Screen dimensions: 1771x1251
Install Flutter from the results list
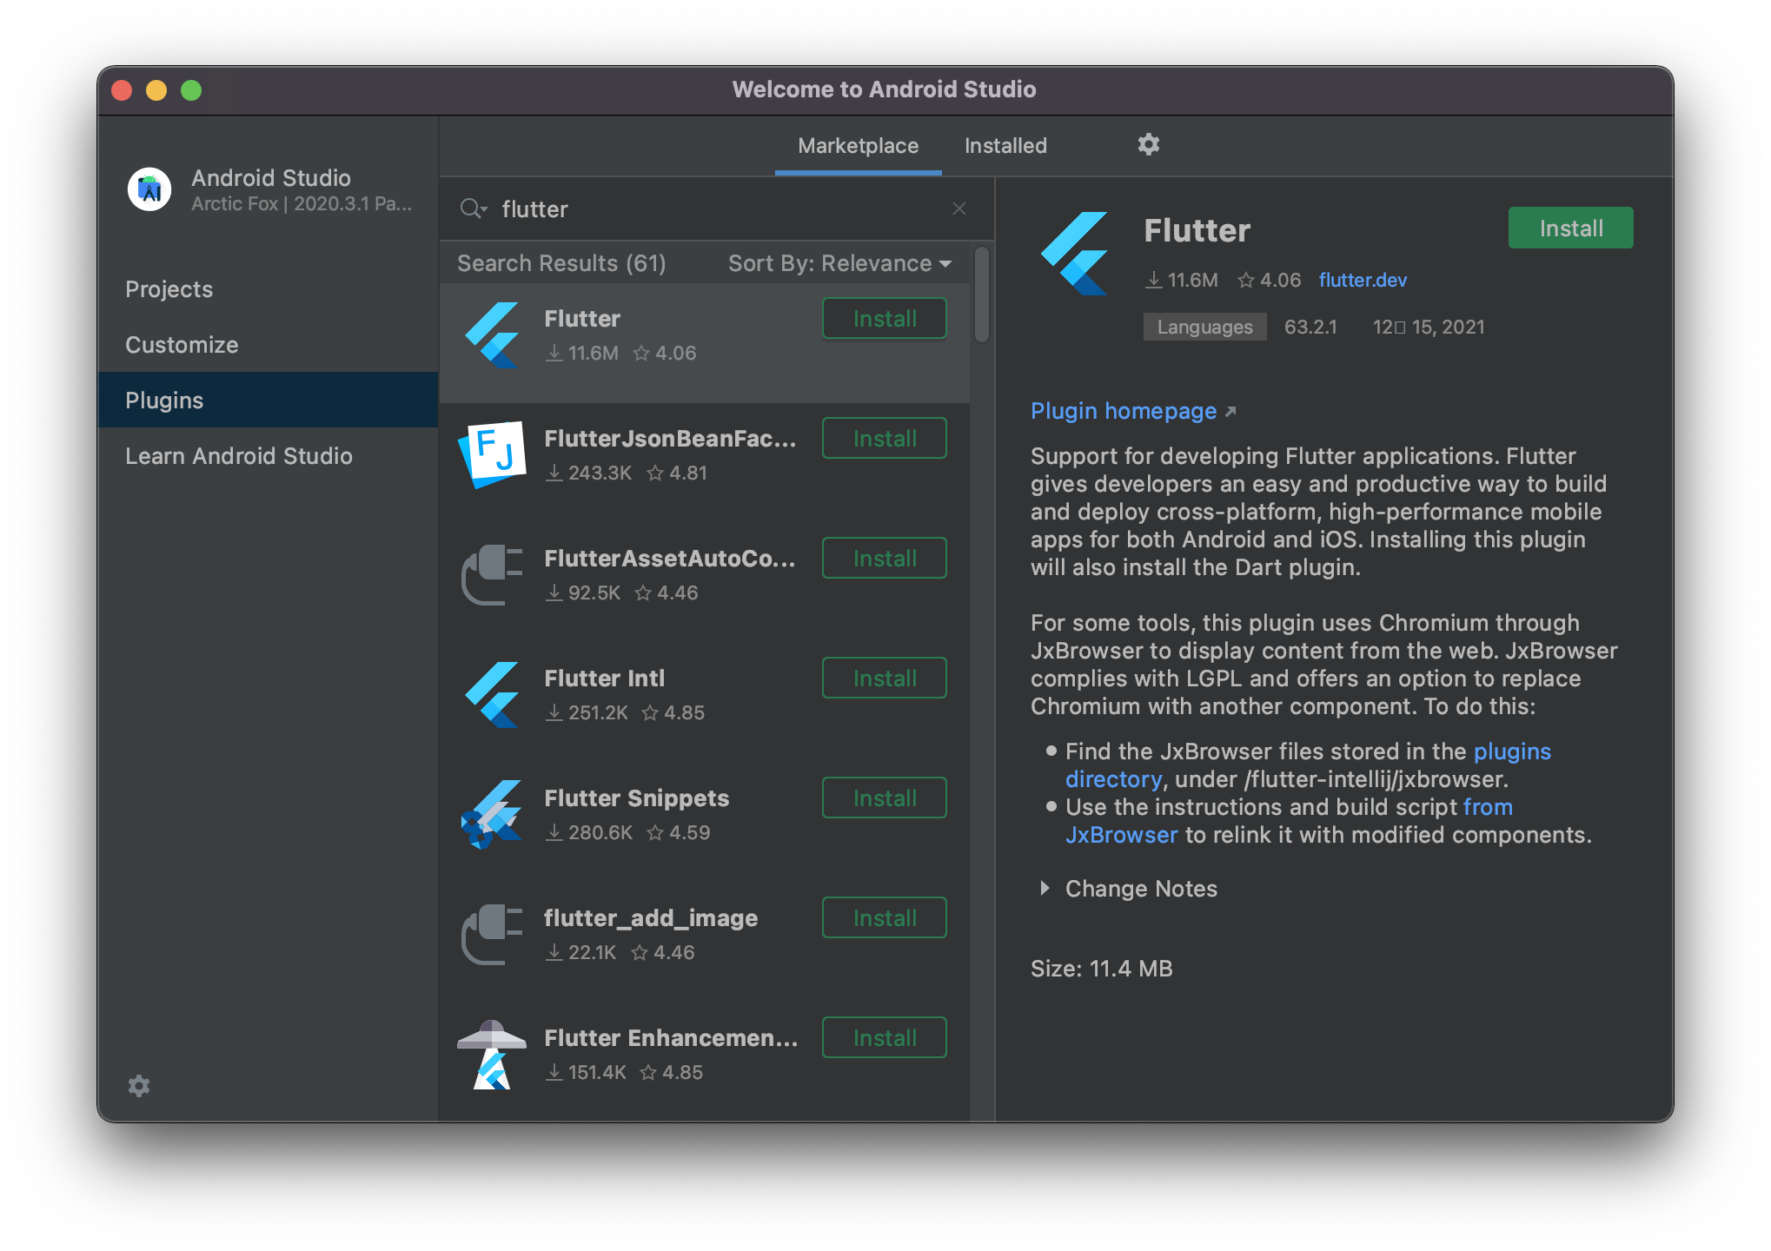tap(884, 319)
